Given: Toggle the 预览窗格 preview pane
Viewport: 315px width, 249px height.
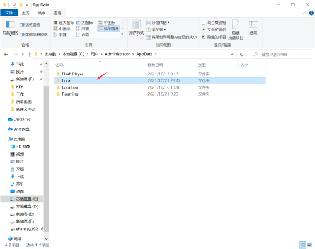Looking at the screenshot, I should tap(30, 25).
